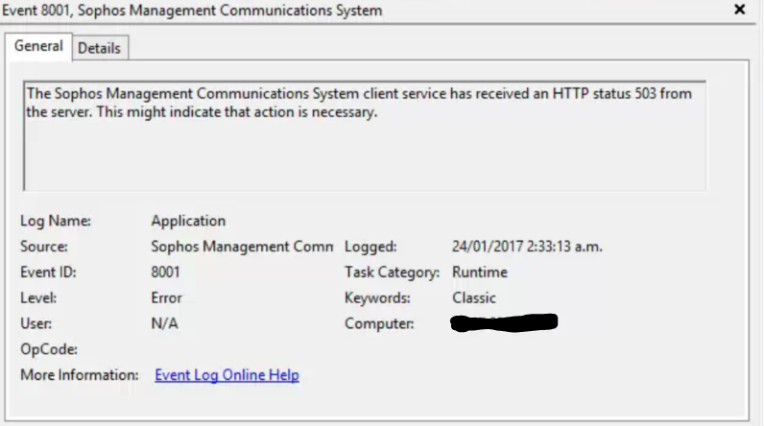Switch to the Details tab
The width and height of the screenshot is (764, 426).
pos(100,48)
